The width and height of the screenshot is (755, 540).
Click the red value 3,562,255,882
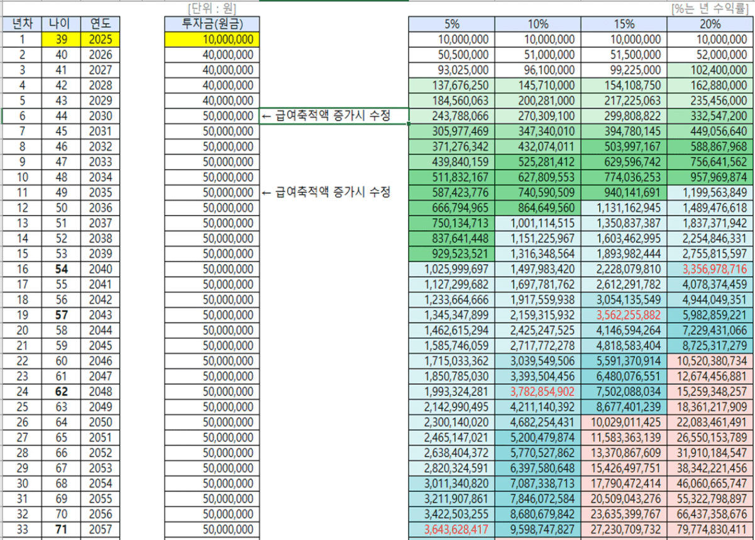624,315
